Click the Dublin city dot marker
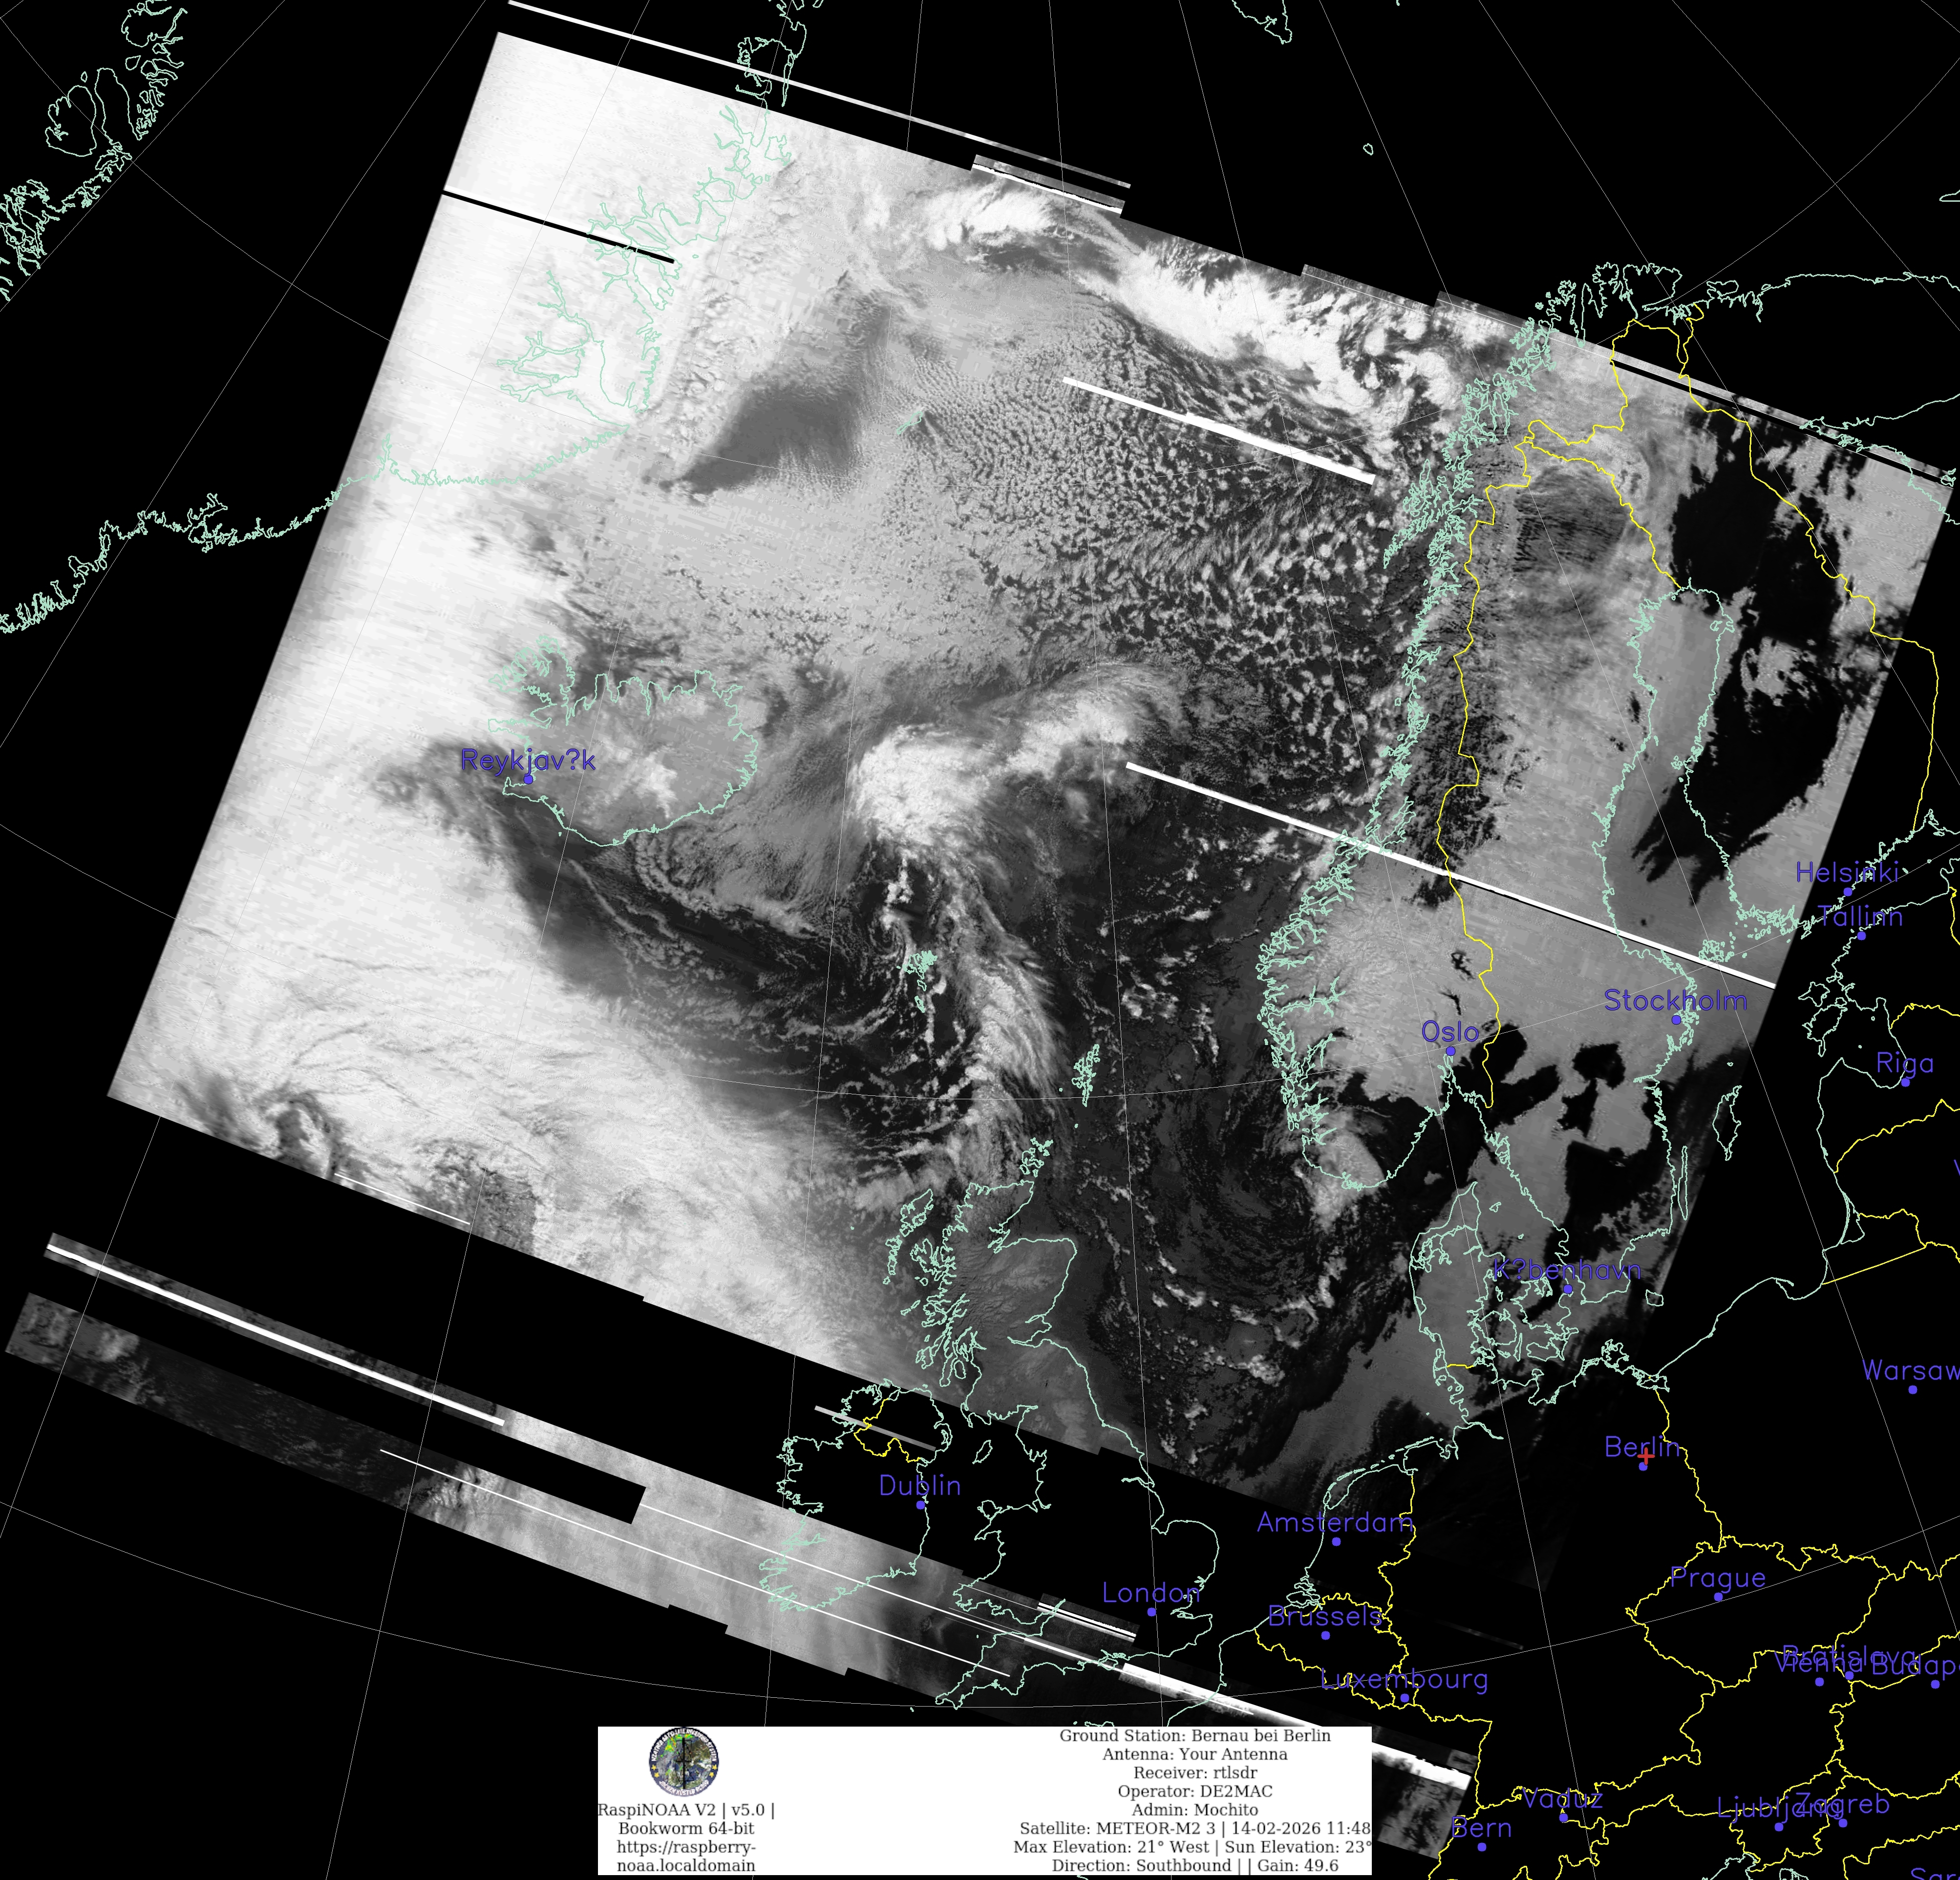 [921, 1504]
